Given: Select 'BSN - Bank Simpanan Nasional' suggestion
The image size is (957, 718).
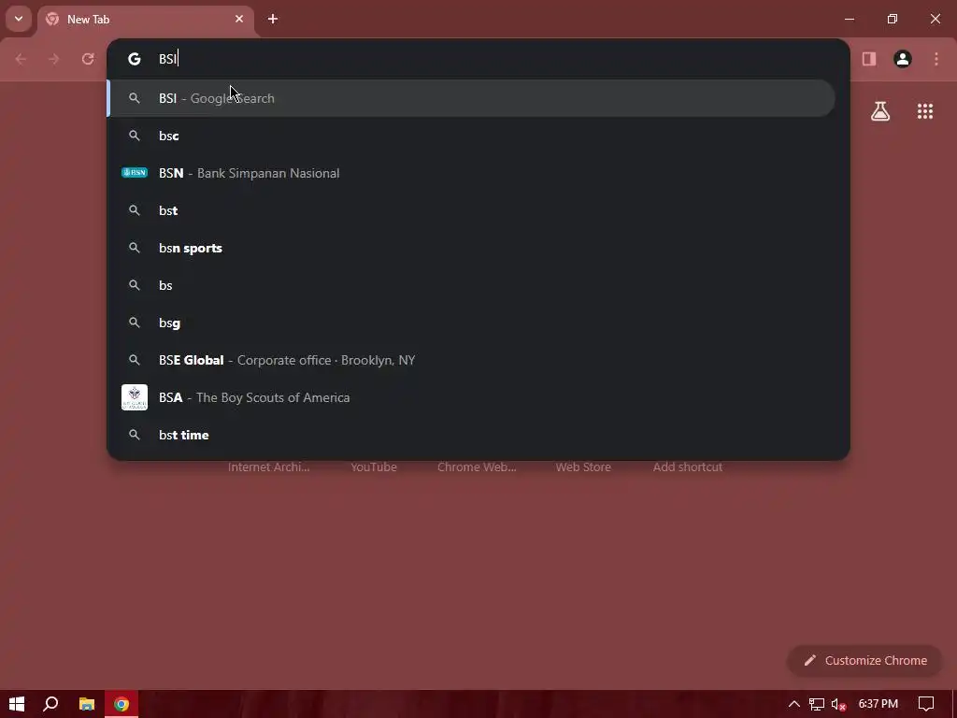Looking at the screenshot, I should (471, 173).
